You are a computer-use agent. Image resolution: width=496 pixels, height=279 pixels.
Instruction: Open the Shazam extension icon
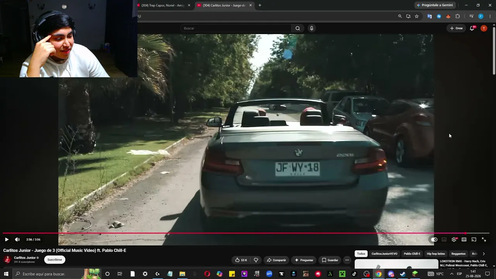click(439, 16)
